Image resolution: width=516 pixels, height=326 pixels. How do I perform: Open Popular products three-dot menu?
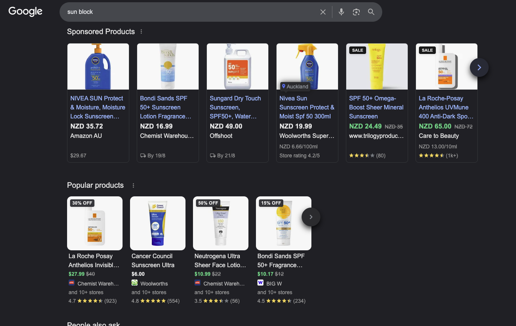pos(133,185)
